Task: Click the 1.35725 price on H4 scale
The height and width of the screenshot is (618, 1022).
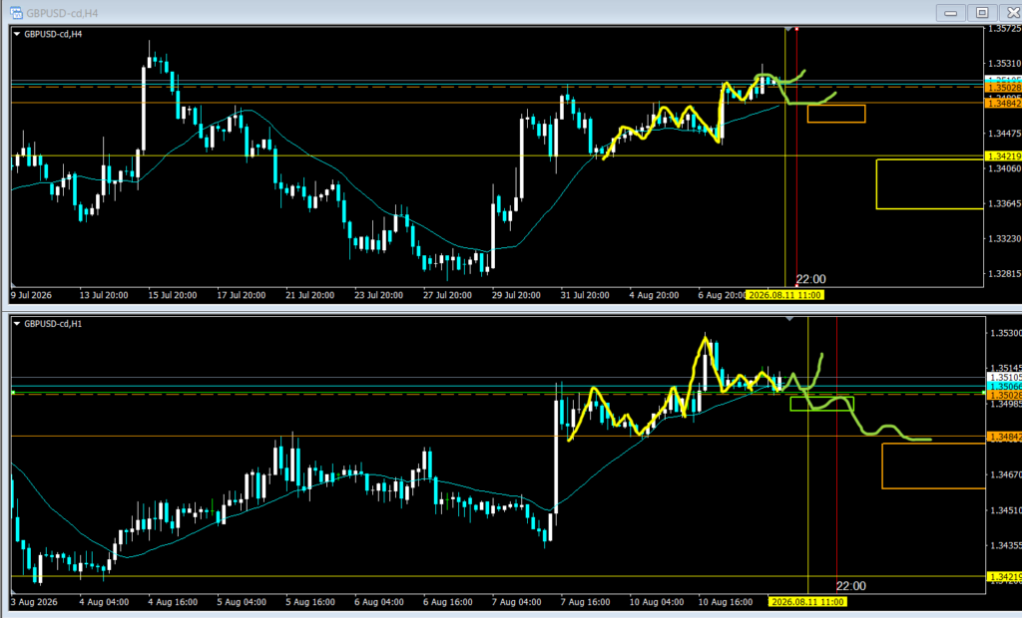Action: pos(1004,29)
